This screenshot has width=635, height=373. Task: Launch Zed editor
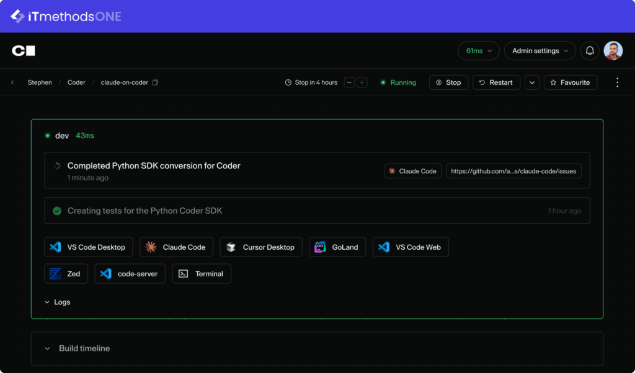pos(66,274)
